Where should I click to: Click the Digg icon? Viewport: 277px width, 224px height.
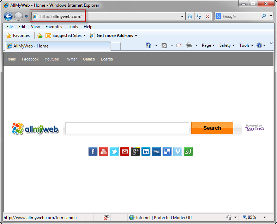[157, 152]
